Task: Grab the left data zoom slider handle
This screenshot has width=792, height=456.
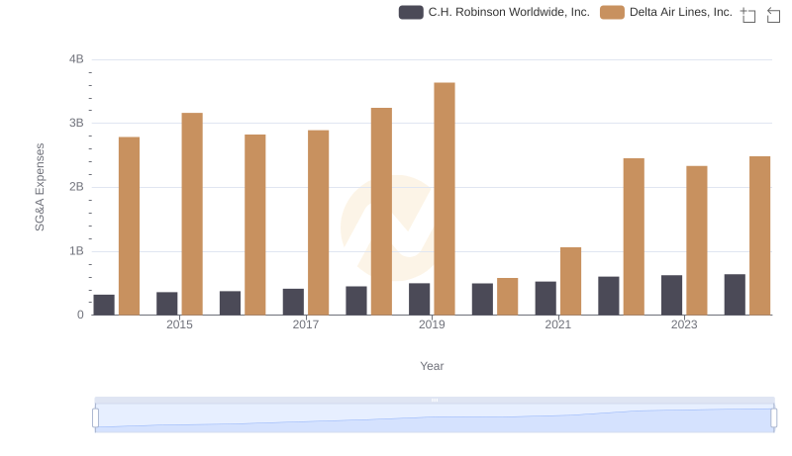Action: tap(95, 417)
